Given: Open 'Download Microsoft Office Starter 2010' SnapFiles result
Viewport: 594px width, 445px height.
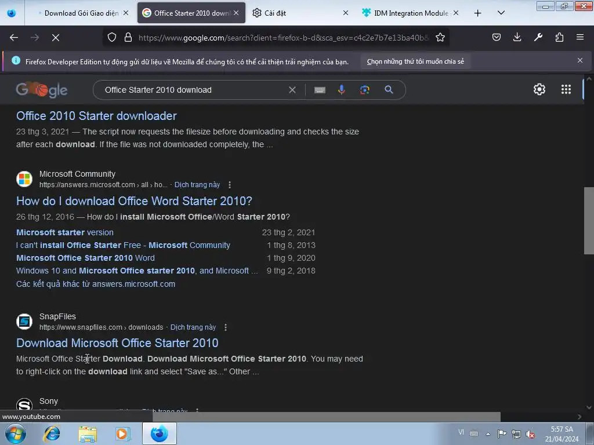Looking at the screenshot, I should [x=117, y=343].
